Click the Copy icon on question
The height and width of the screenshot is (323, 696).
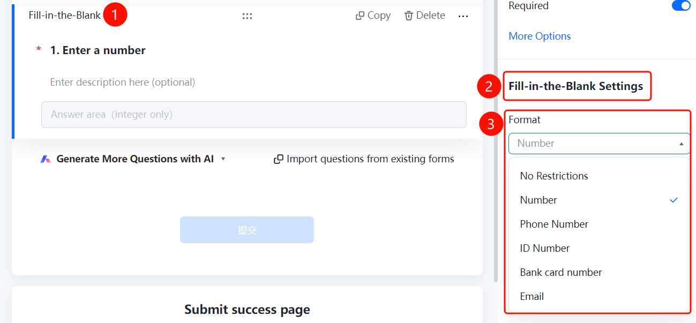360,16
